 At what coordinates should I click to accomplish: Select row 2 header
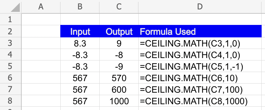(x=10, y=31)
